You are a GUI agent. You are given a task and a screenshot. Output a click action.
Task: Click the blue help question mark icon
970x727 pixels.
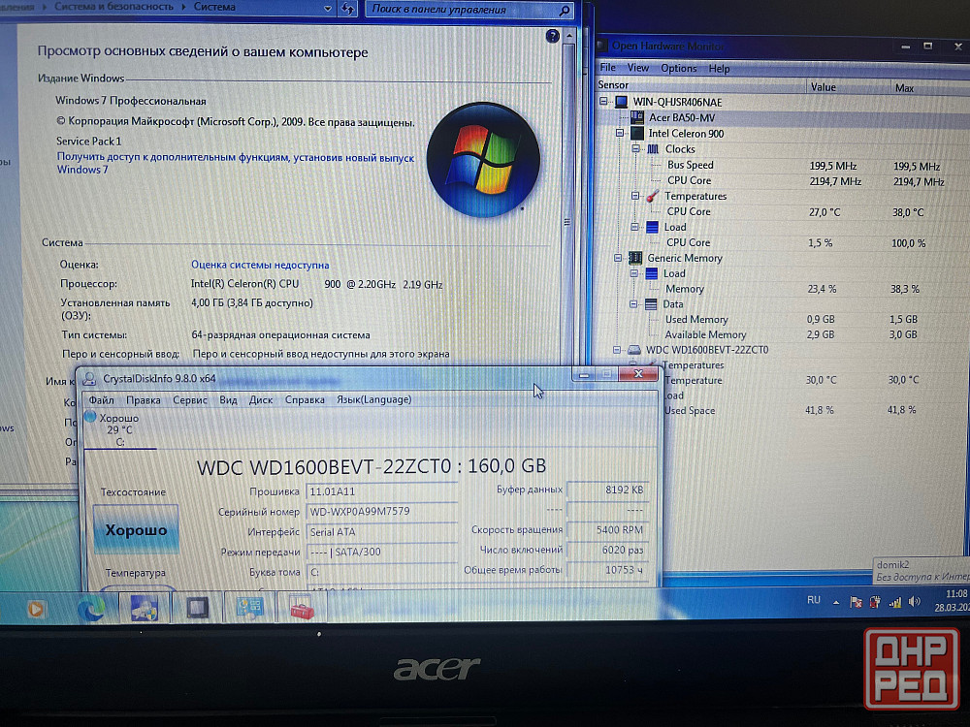click(x=553, y=37)
